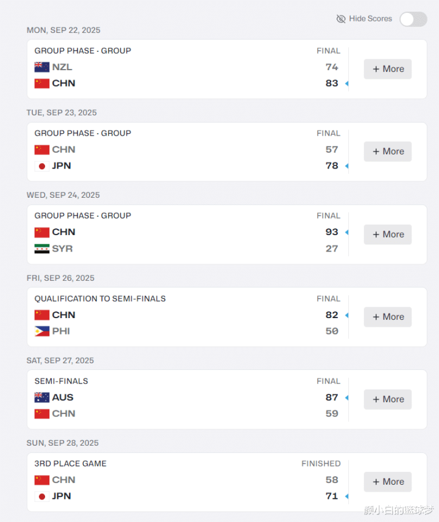
Task: Click the crossed-eye Hide Scores icon
Action: point(341,19)
